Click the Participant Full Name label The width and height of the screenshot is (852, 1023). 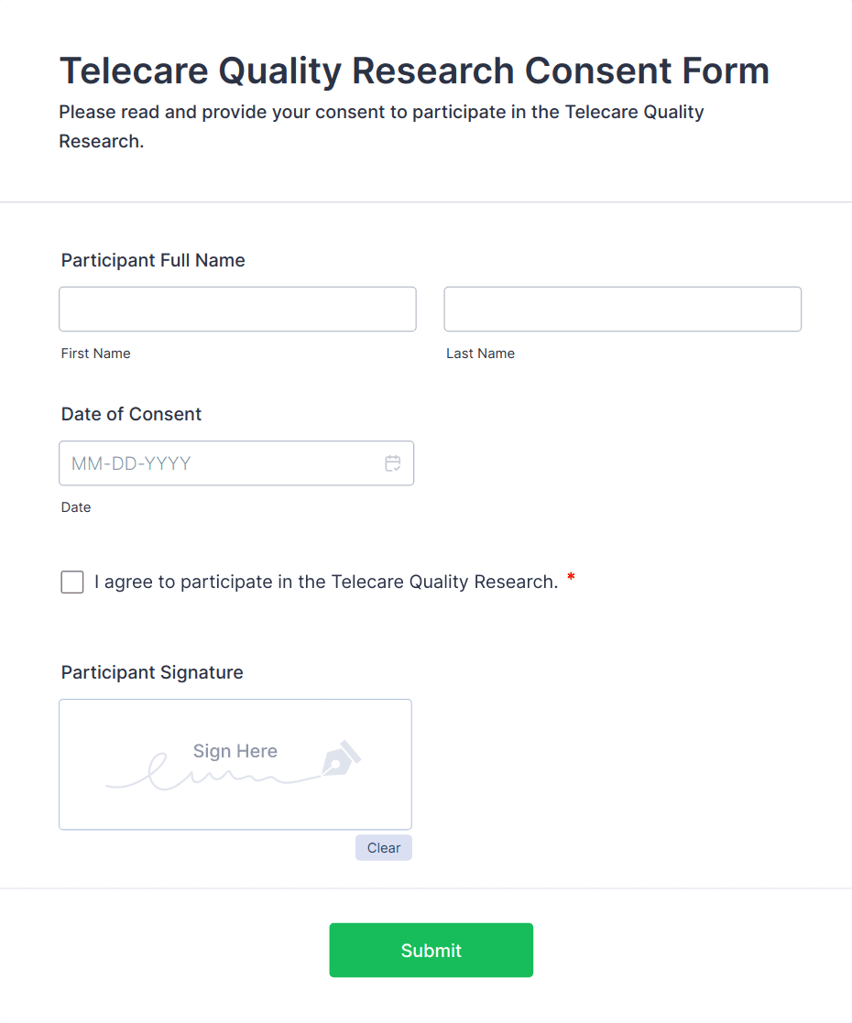(152, 260)
